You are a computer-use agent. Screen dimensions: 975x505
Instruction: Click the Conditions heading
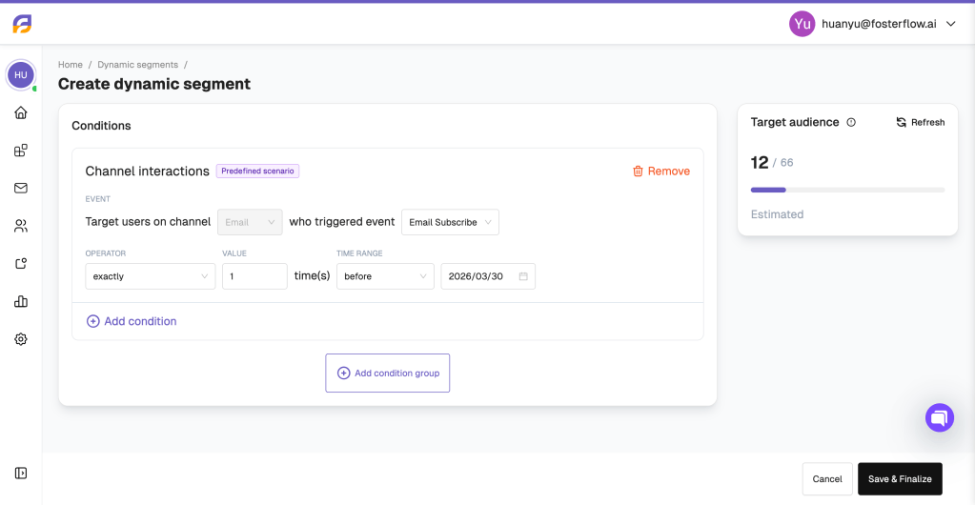pyautogui.click(x=101, y=126)
